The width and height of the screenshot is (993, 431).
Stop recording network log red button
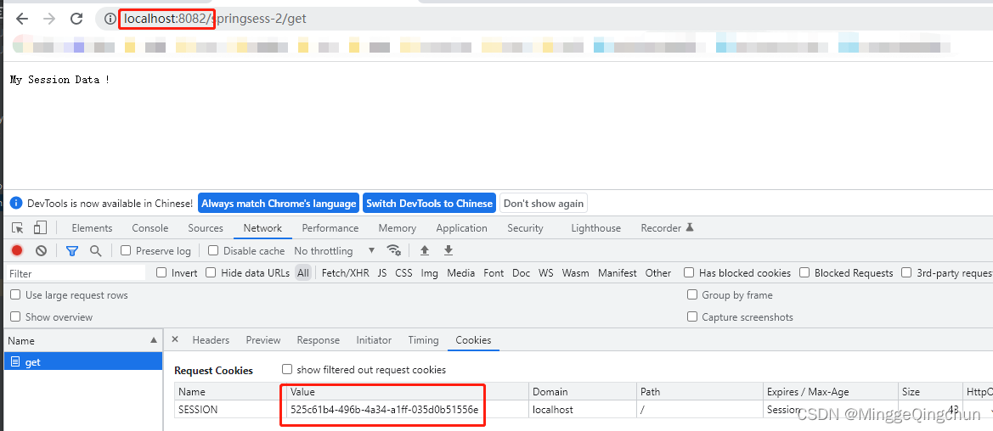pos(17,250)
